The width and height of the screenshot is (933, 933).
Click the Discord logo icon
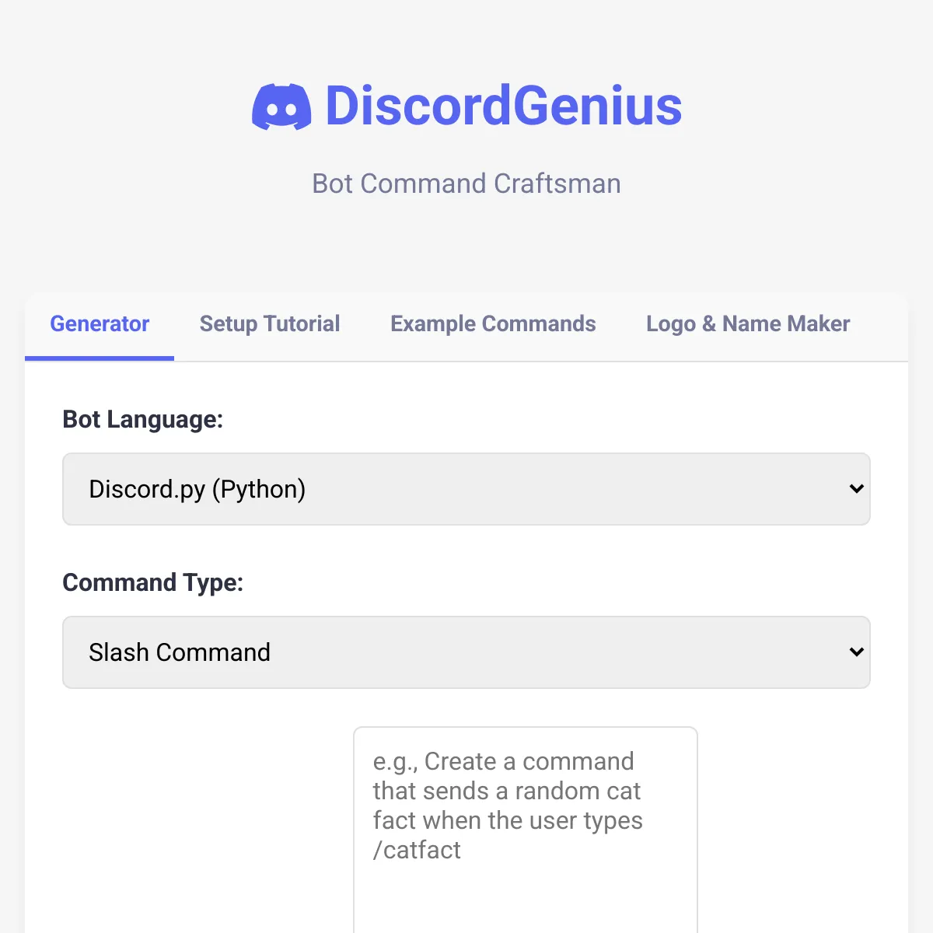click(x=281, y=107)
